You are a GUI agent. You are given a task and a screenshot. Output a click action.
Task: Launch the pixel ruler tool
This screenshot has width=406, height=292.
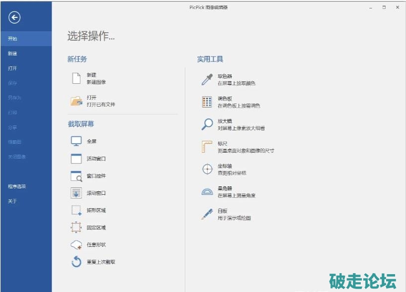point(207,147)
